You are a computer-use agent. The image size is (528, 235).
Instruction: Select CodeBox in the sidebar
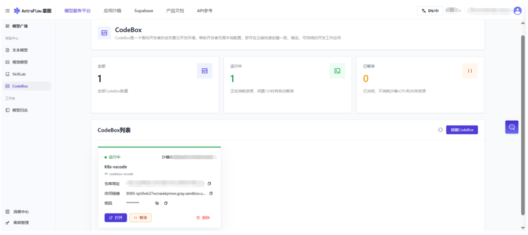(x=27, y=86)
